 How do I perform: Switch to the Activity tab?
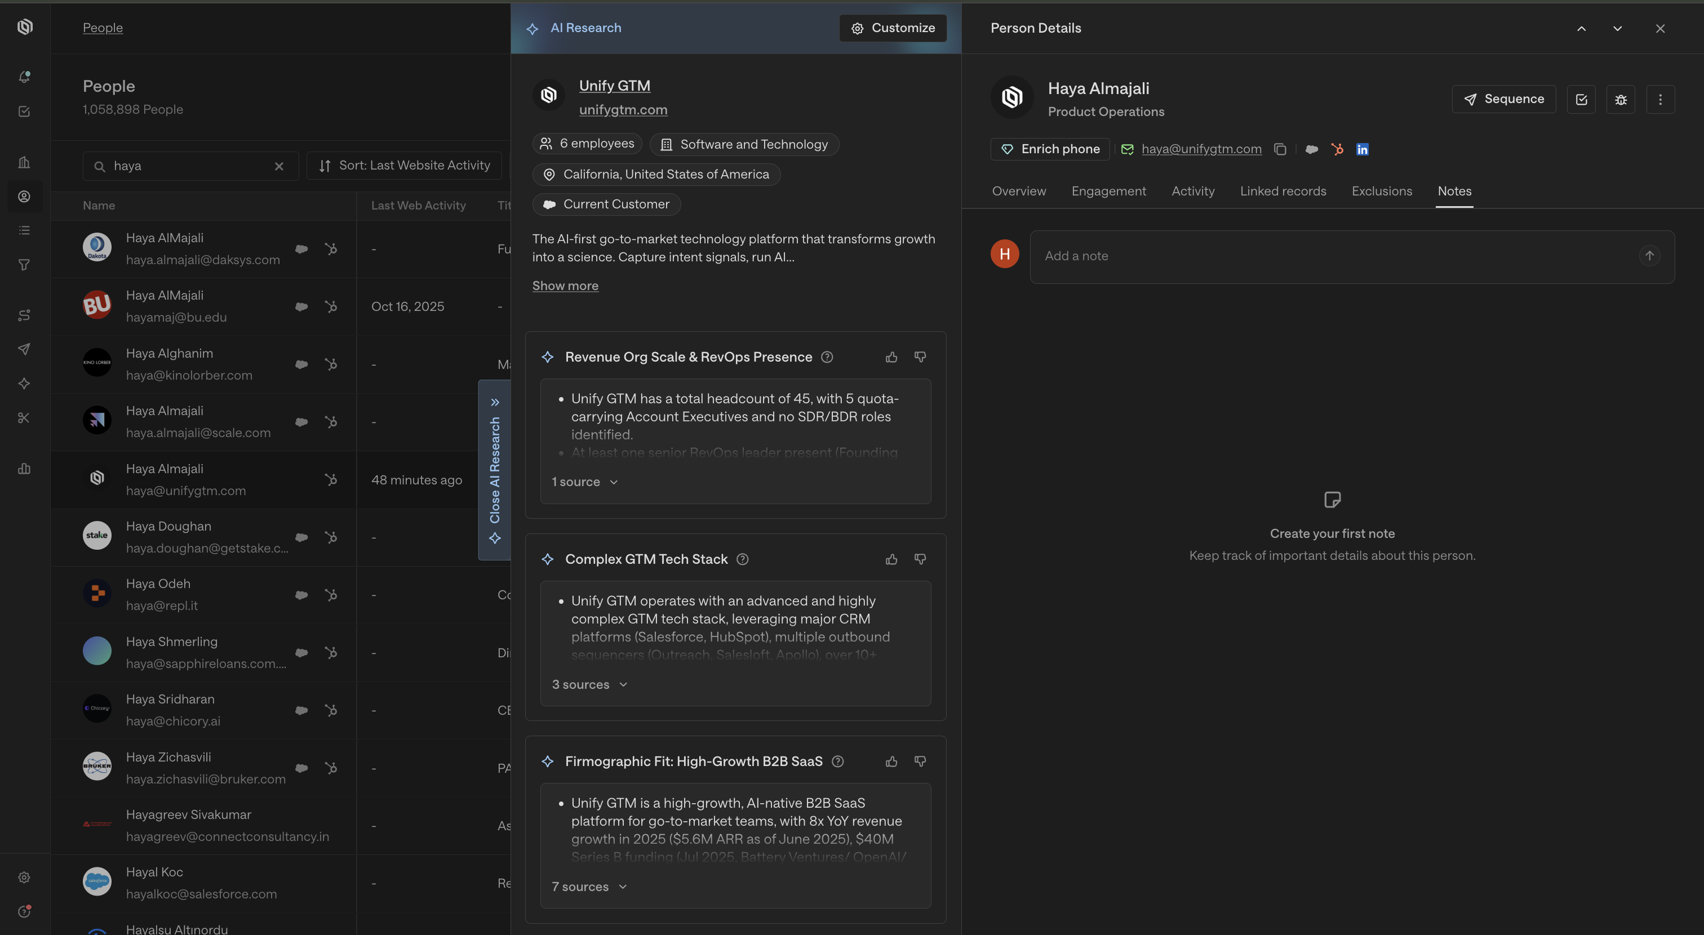[1193, 191]
